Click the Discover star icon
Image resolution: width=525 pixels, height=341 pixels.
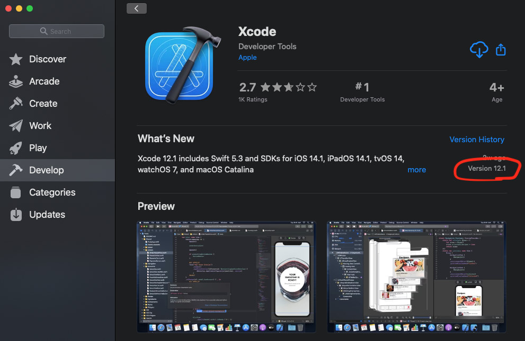point(16,59)
